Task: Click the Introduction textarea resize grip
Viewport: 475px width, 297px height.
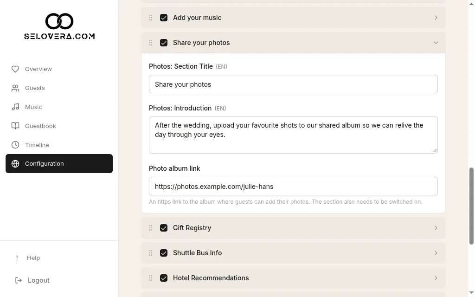Action: click(435, 151)
